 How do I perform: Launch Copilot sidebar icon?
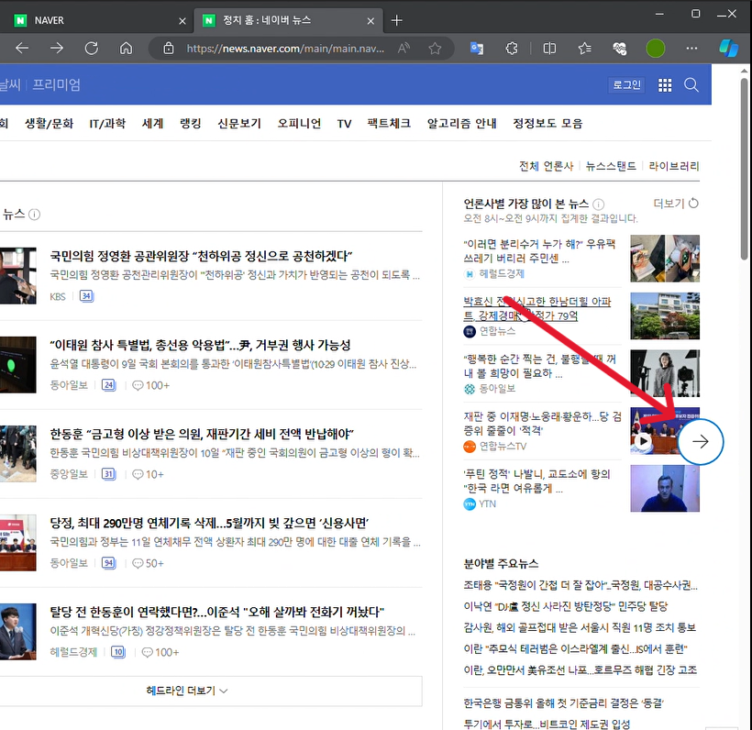coord(728,48)
